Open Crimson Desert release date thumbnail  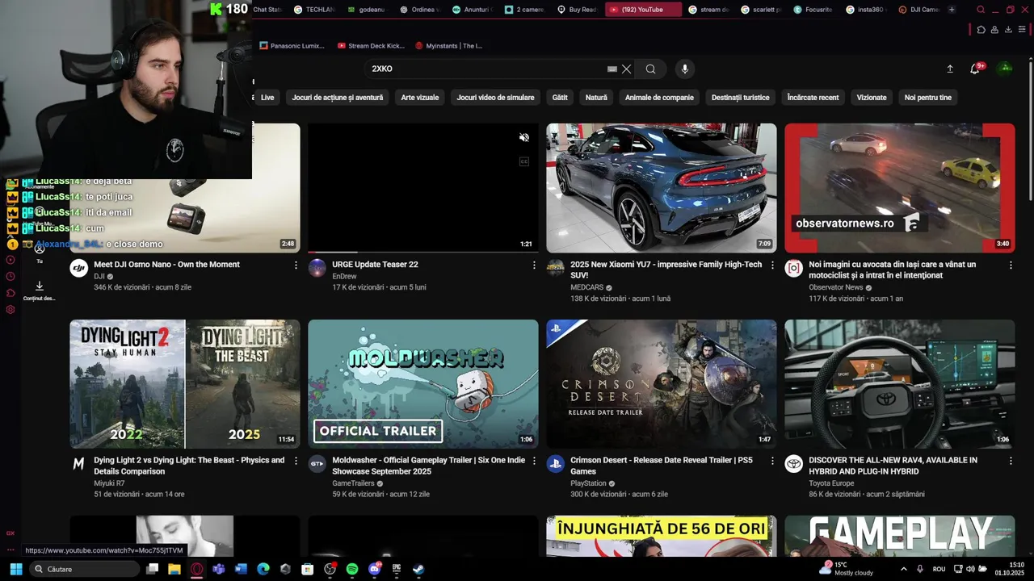point(662,384)
